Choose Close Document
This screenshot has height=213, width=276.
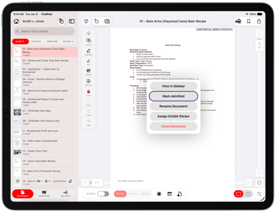173,126
